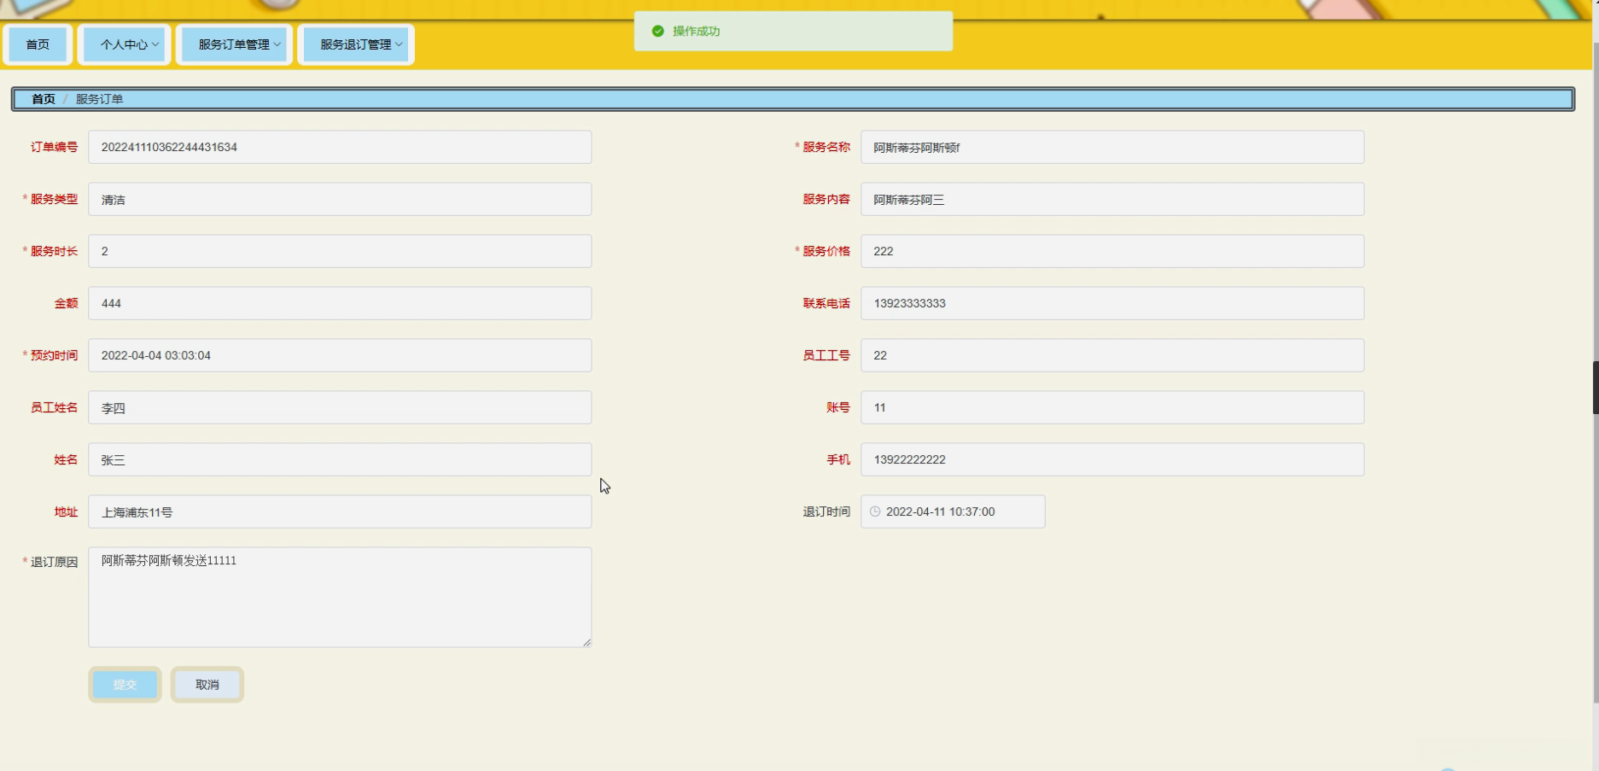The height and width of the screenshot is (771, 1599).
Task: Focus the 姓名 field containing 张三
Action: 340,459
